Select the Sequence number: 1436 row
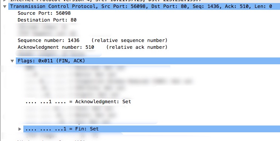The height and width of the screenshot is (141, 280). [92, 40]
